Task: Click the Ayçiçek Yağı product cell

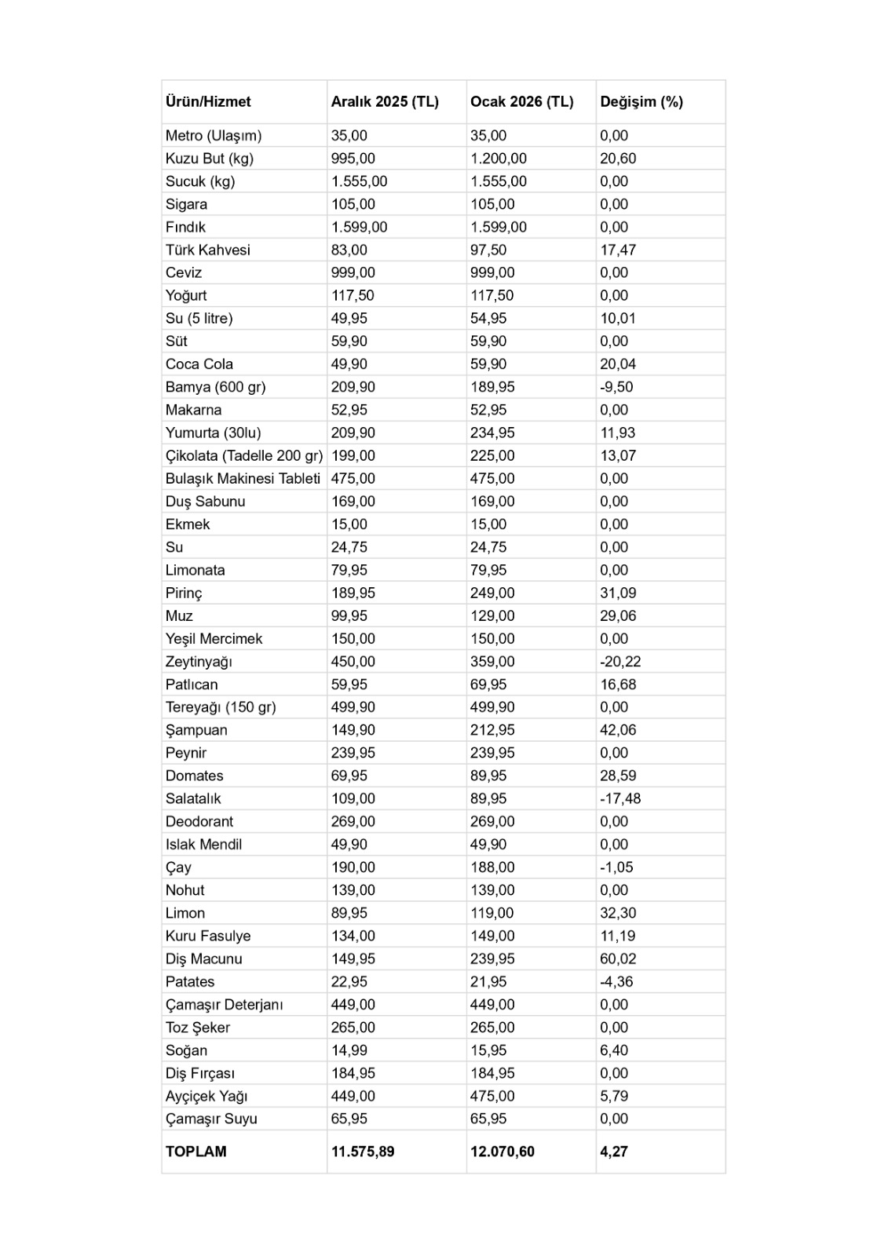Action: pyautogui.click(x=206, y=1096)
